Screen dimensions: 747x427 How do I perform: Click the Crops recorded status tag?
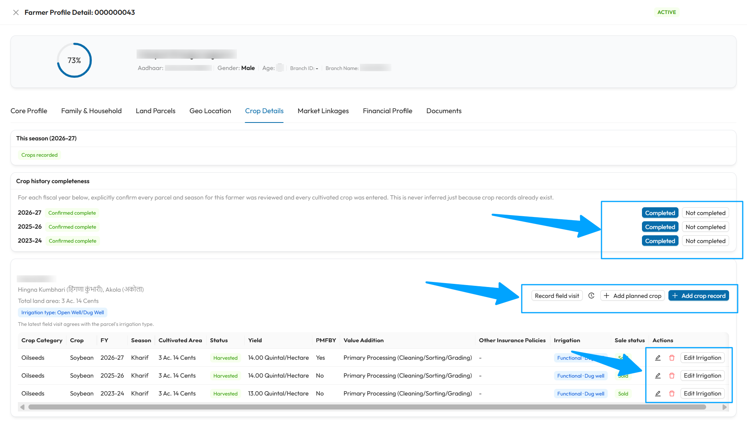click(x=39, y=155)
